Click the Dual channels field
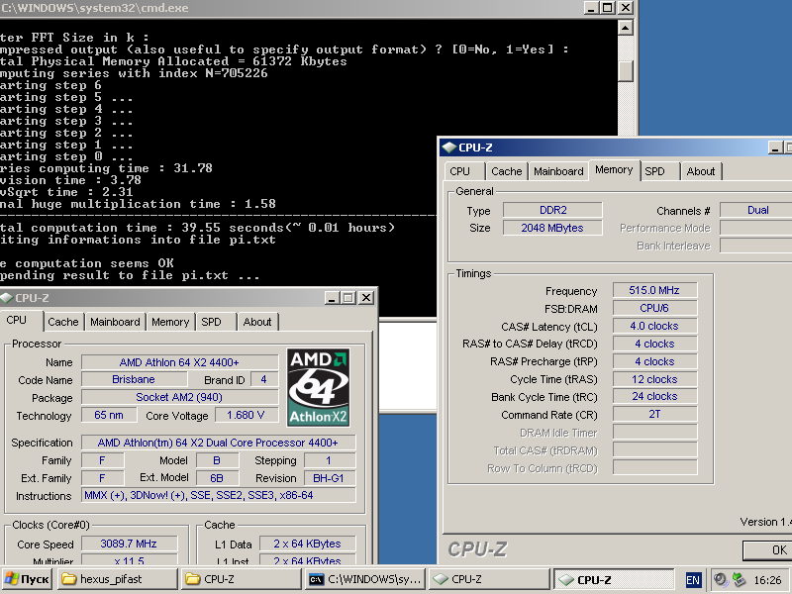The height and width of the screenshot is (594, 792). point(756,210)
